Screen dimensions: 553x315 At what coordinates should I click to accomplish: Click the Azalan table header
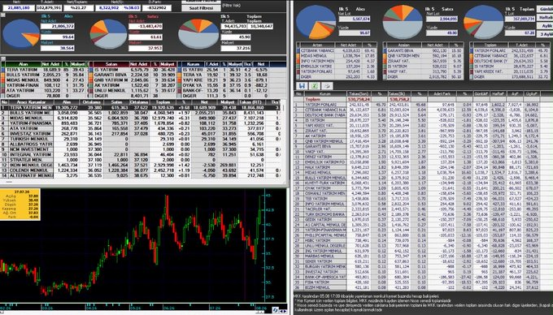pos(404,45)
